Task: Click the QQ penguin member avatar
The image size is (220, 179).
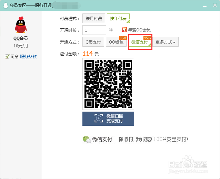Action: [21, 25]
